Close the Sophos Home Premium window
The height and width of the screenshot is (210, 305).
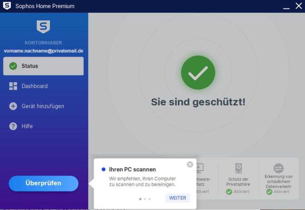[299, 6]
